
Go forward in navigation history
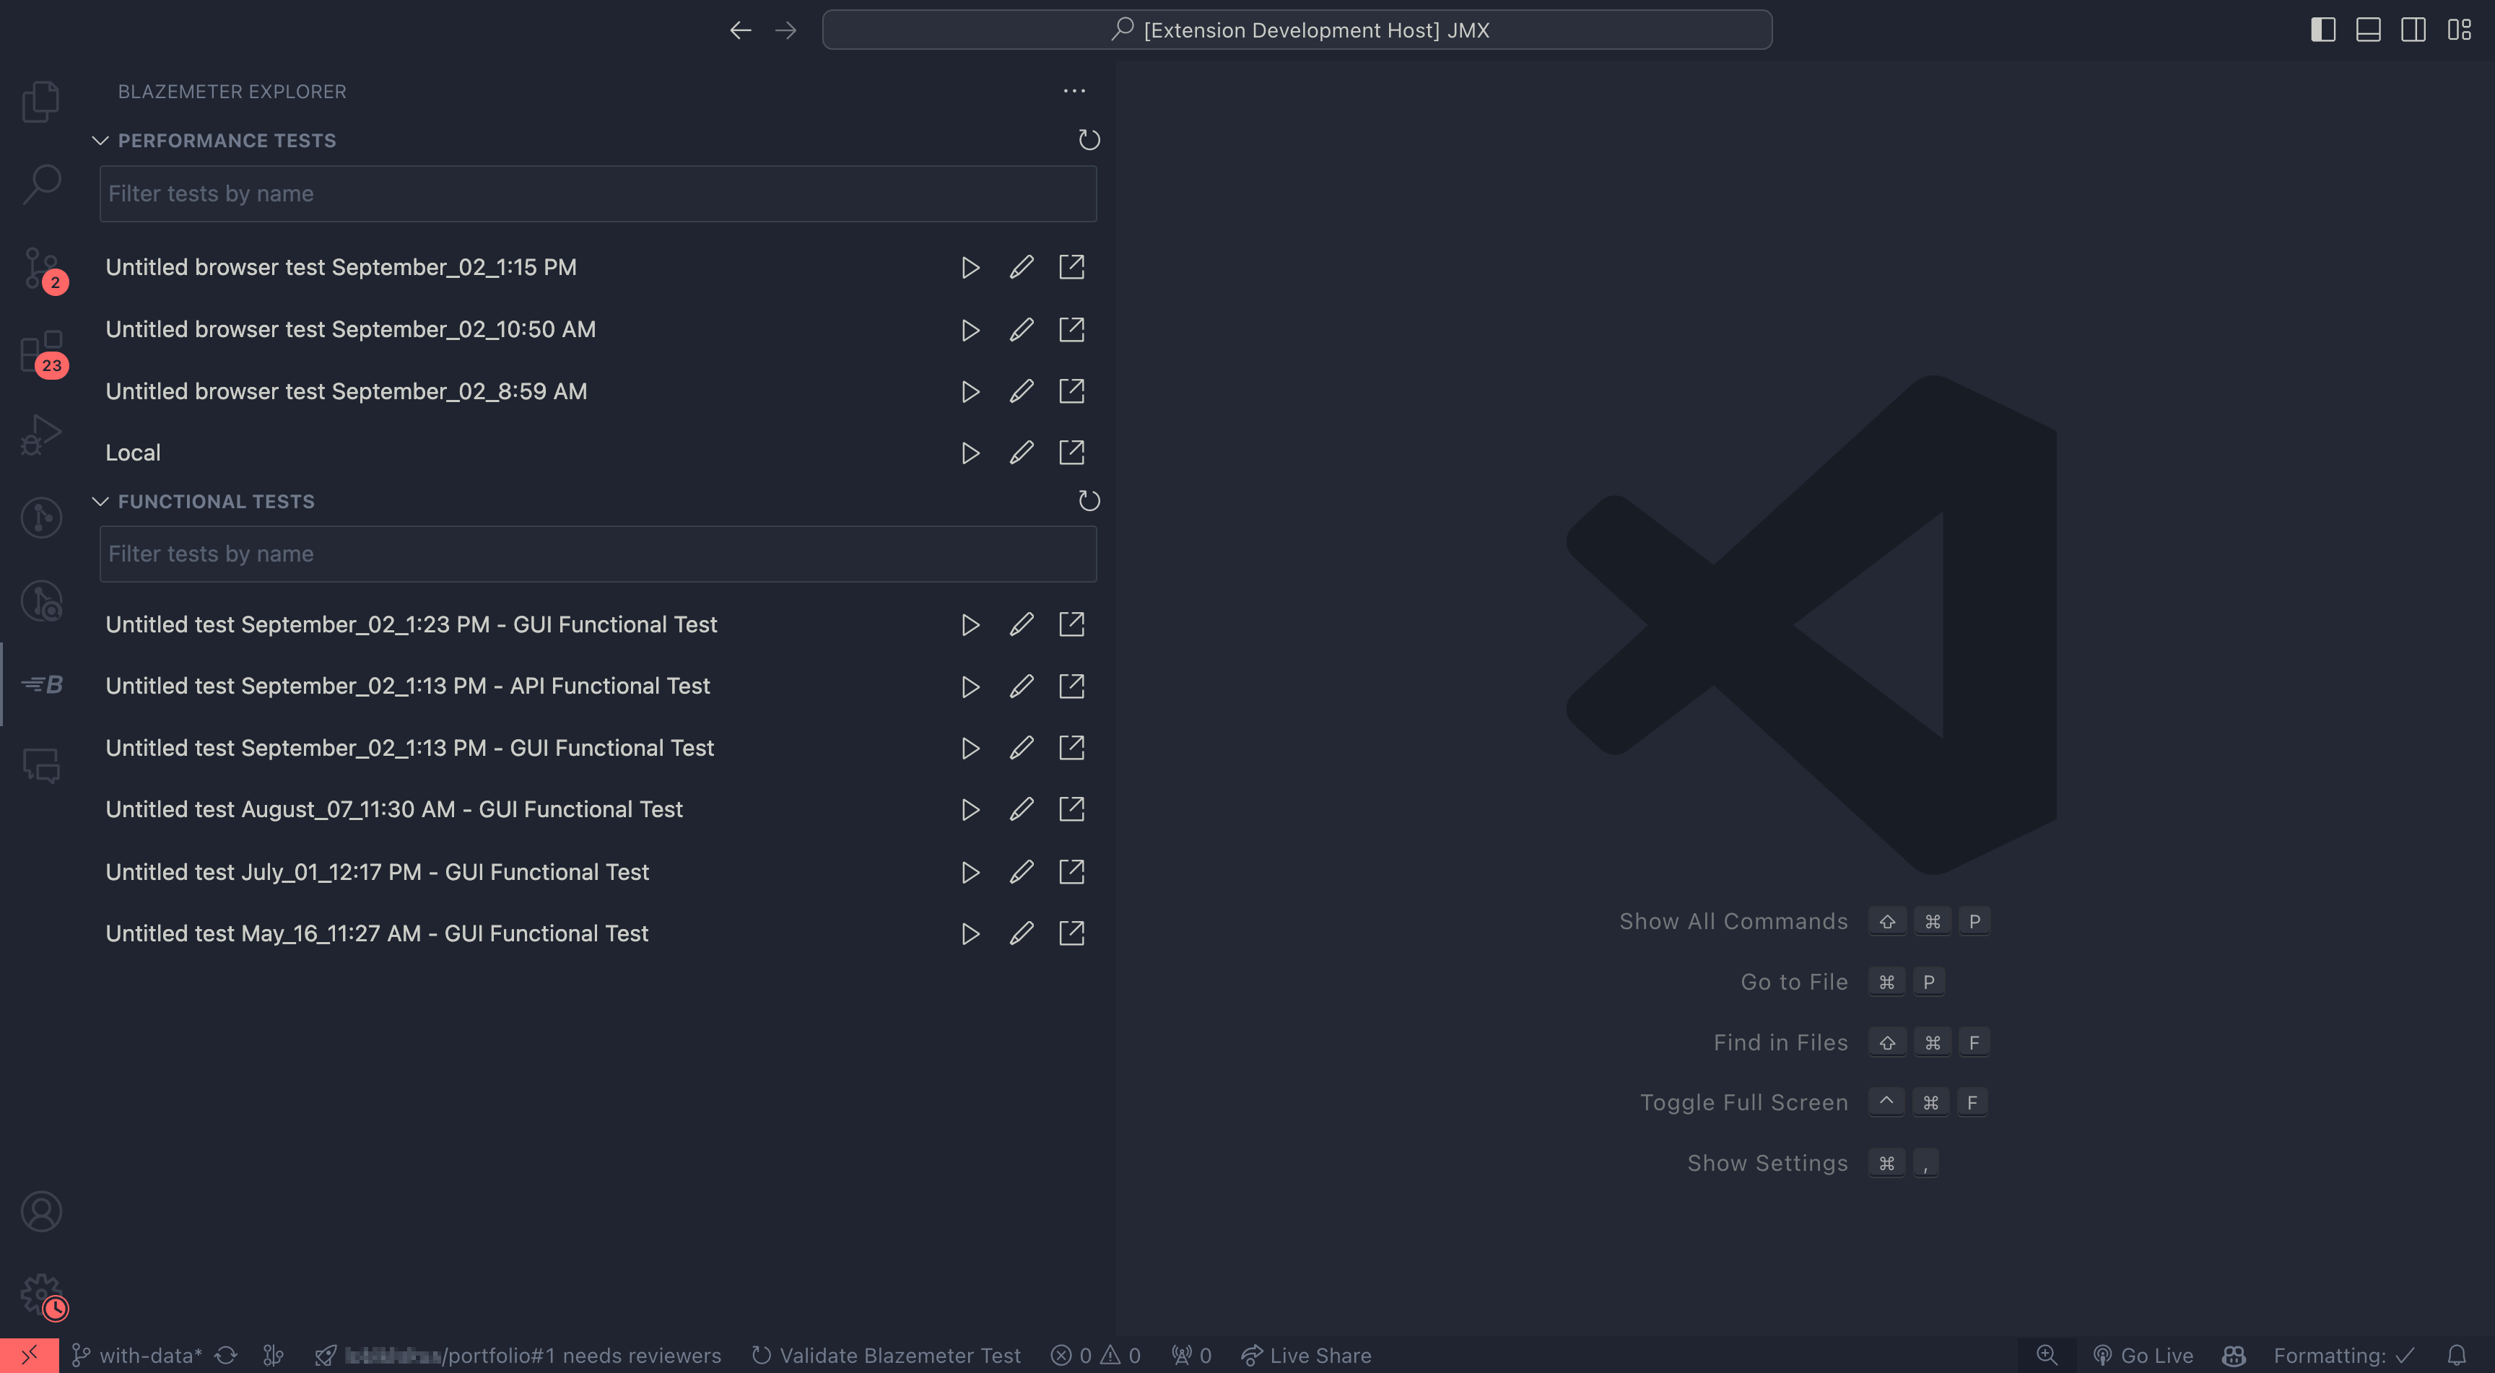(785, 30)
